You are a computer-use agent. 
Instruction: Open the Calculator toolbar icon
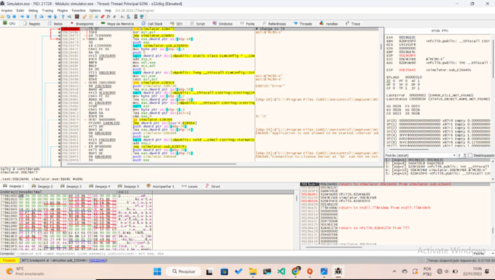(x=135, y=17)
